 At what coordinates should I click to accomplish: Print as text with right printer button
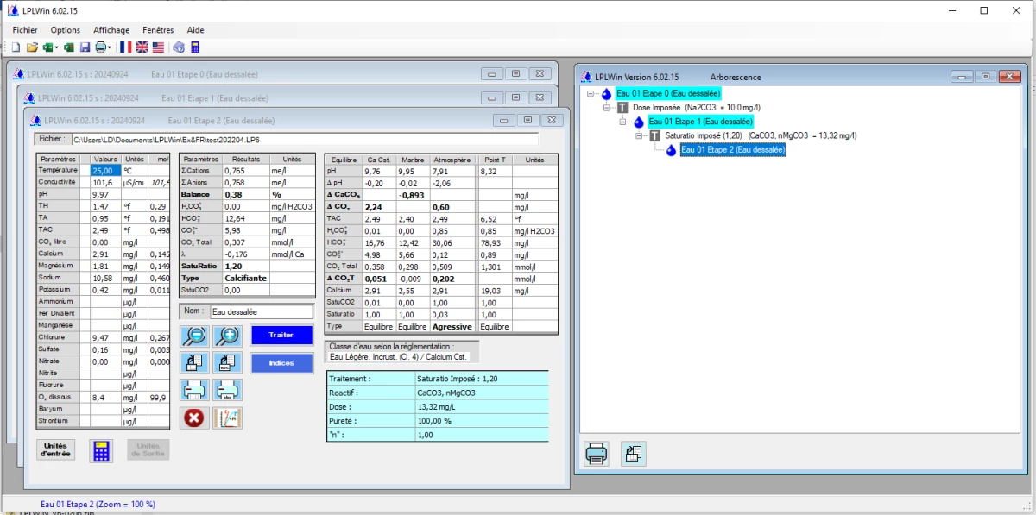(x=228, y=390)
